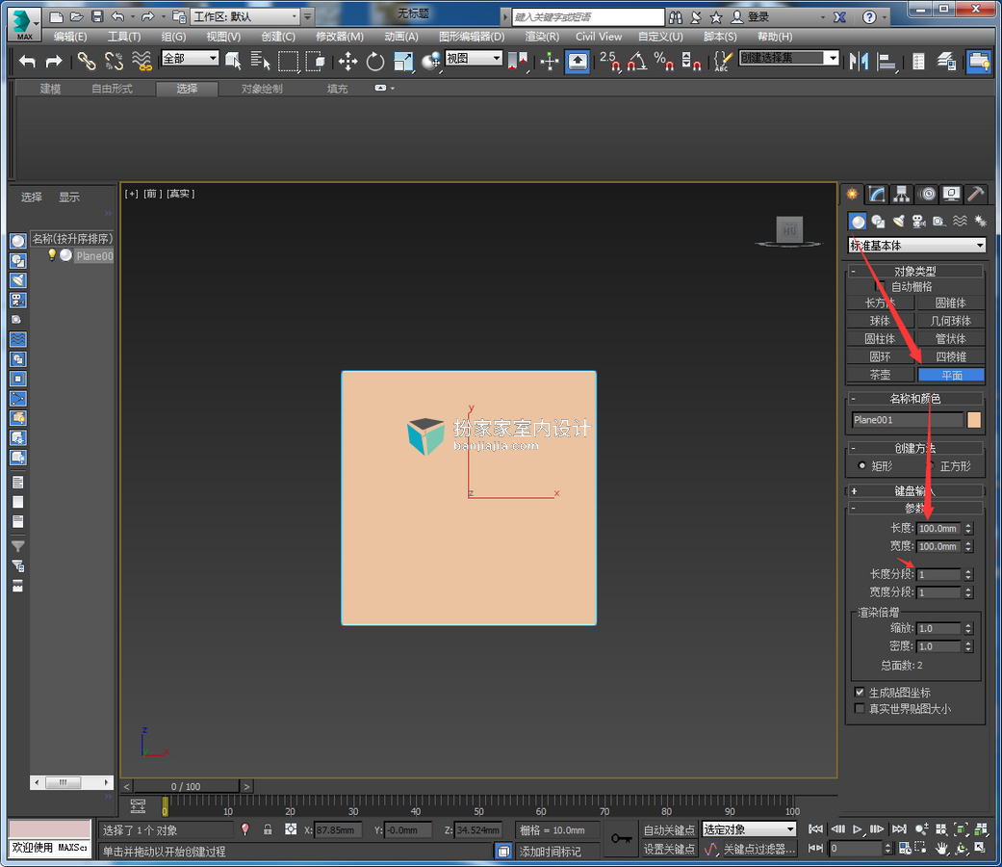Viewport: 1002px width, 867px height.
Task: Toggle Plane001 lightbulb visibility in explorer
Action: (x=52, y=255)
